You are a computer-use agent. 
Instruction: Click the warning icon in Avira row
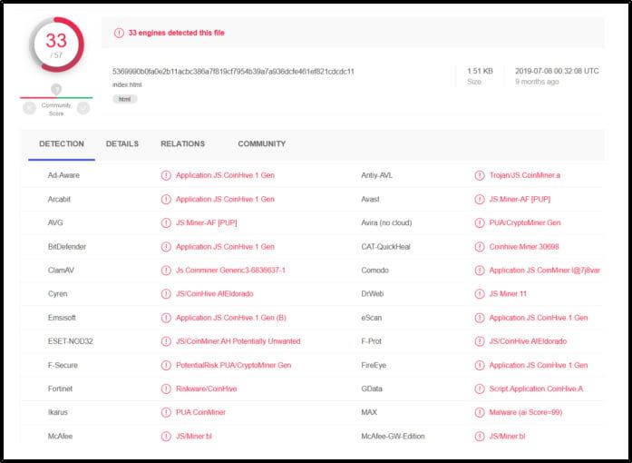[480, 222]
